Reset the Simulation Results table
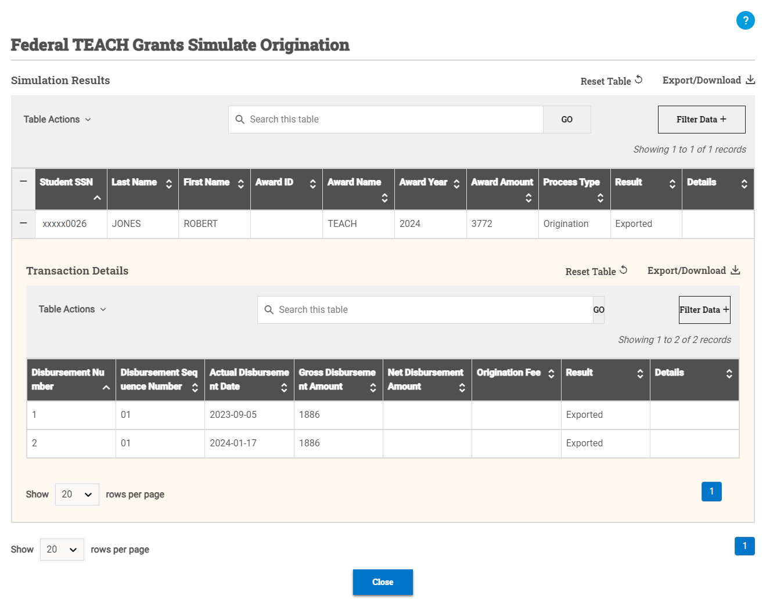This screenshot has width=766, height=610. pyautogui.click(x=612, y=81)
